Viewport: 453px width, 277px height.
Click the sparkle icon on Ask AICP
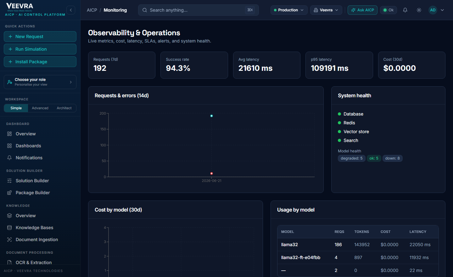pyautogui.click(x=353, y=10)
